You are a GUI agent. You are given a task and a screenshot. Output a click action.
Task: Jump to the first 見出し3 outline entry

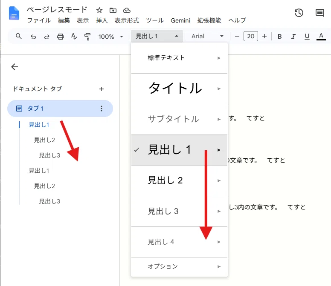tap(49, 155)
